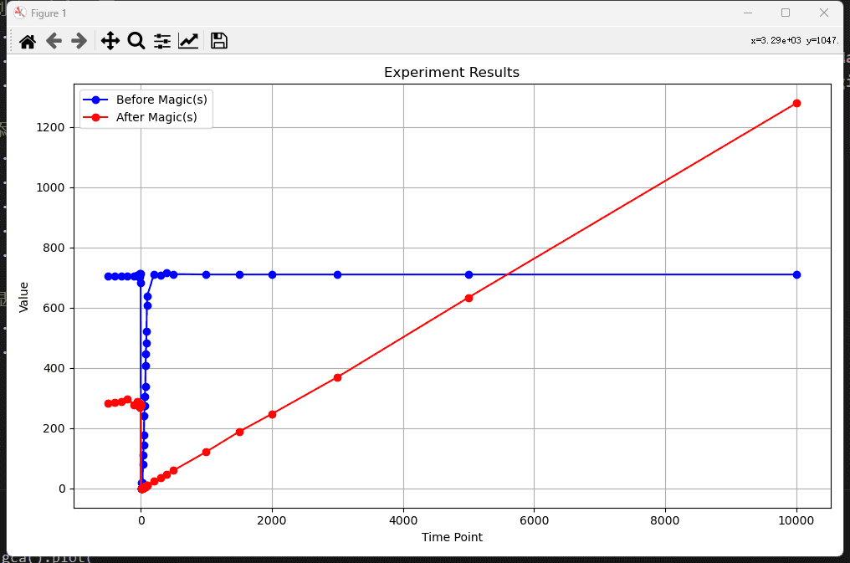Click the blue data point at 10000
The image size is (850, 563).
point(796,274)
